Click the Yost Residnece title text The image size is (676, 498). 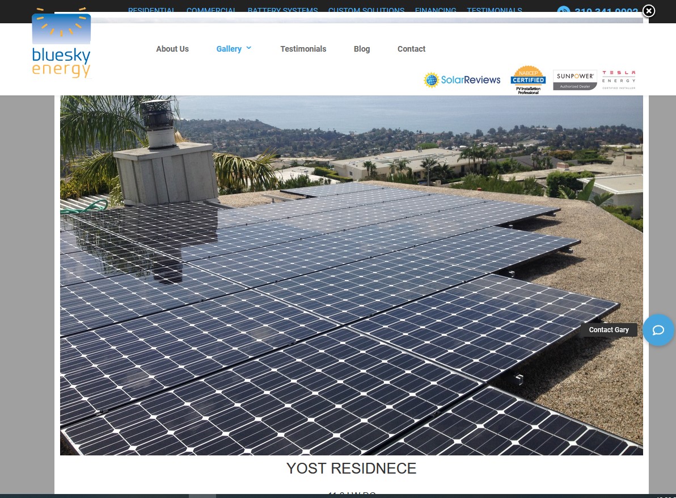click(351, 468)
